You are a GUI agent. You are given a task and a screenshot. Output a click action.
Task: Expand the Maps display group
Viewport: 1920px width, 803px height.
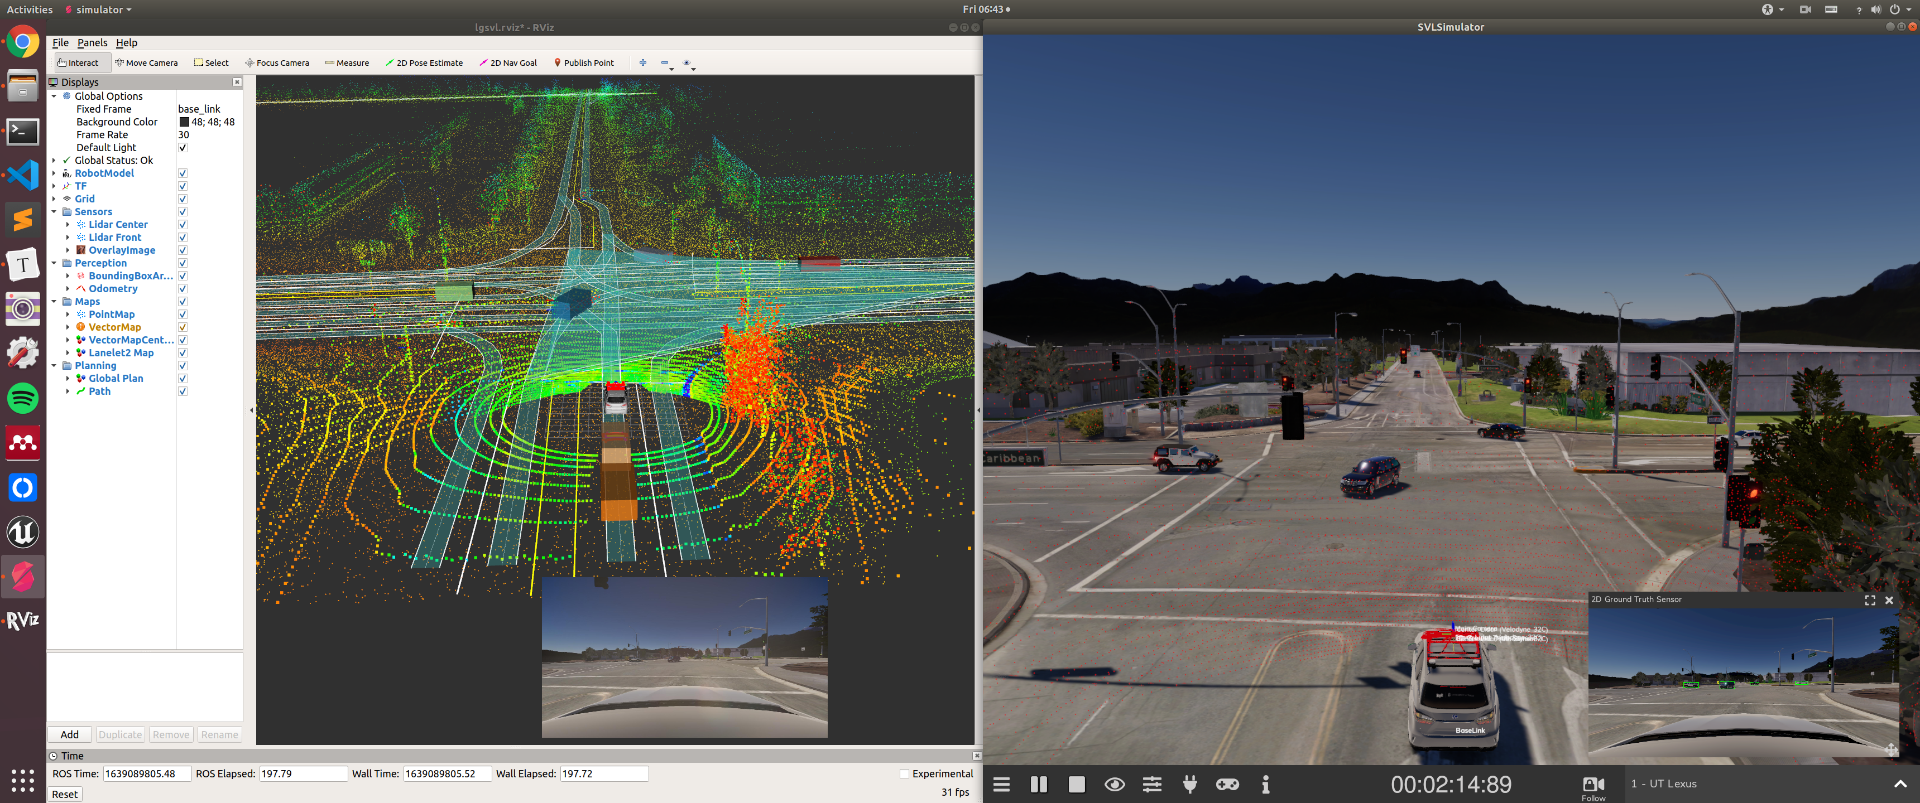[55, 301]
